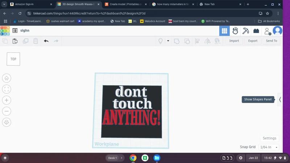Viewport: 290px width, 163px height.
Task: Open the 15:42 system status tray
Action: click(x=275, y=158)
